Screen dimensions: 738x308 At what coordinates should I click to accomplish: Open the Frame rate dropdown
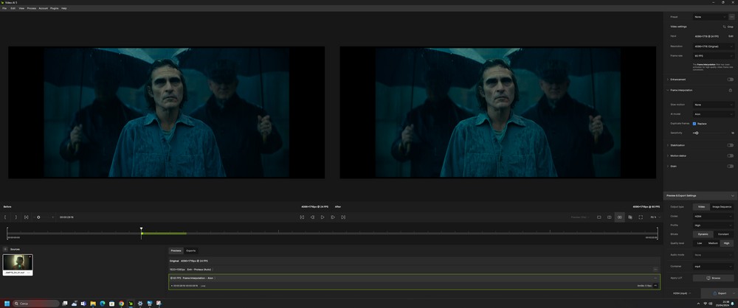713,55
